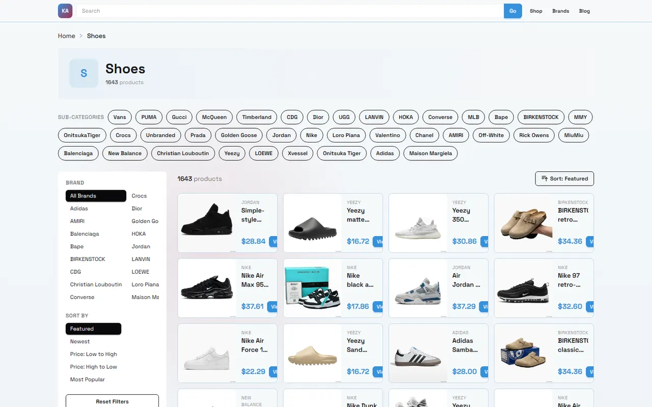Screen dimensions: 652x407
Task: Click the search input field
Action: click(x=290, y=11)
